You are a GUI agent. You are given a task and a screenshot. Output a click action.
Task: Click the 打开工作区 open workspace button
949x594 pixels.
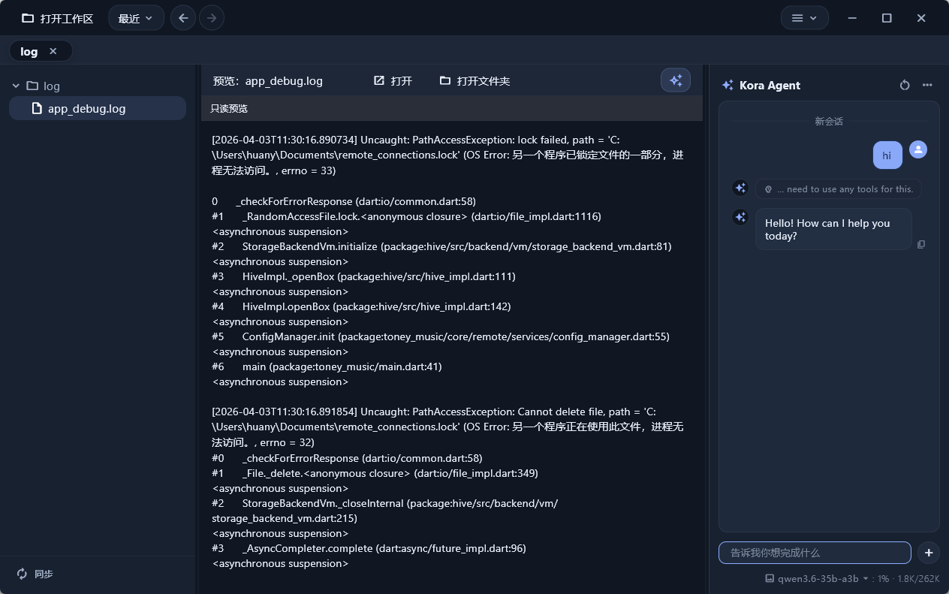point(57,18)
